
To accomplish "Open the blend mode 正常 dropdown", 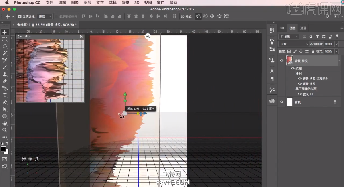I will tap(294, 44).
